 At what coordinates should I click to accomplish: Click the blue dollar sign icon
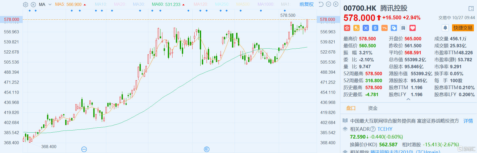point(375,28)
